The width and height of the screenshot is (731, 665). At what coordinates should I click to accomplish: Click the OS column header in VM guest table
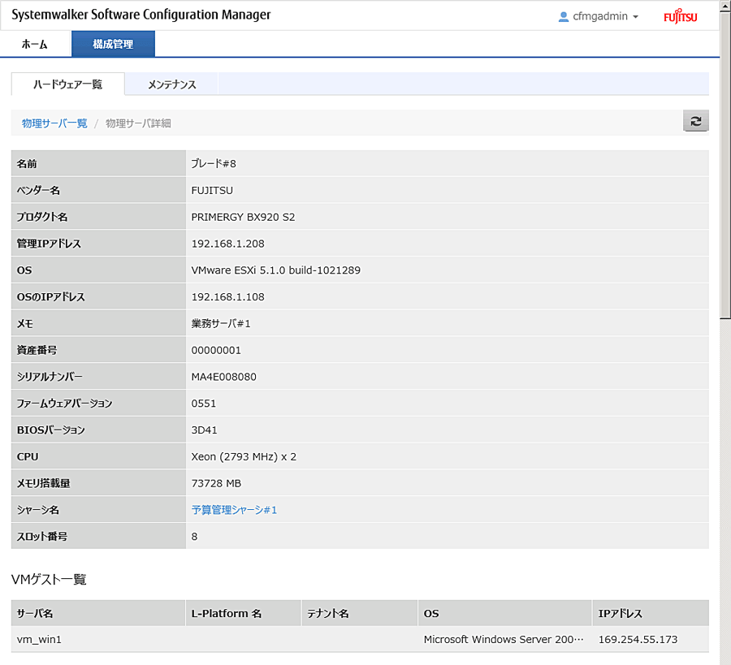pyautogui.click(x=505, y=613)
